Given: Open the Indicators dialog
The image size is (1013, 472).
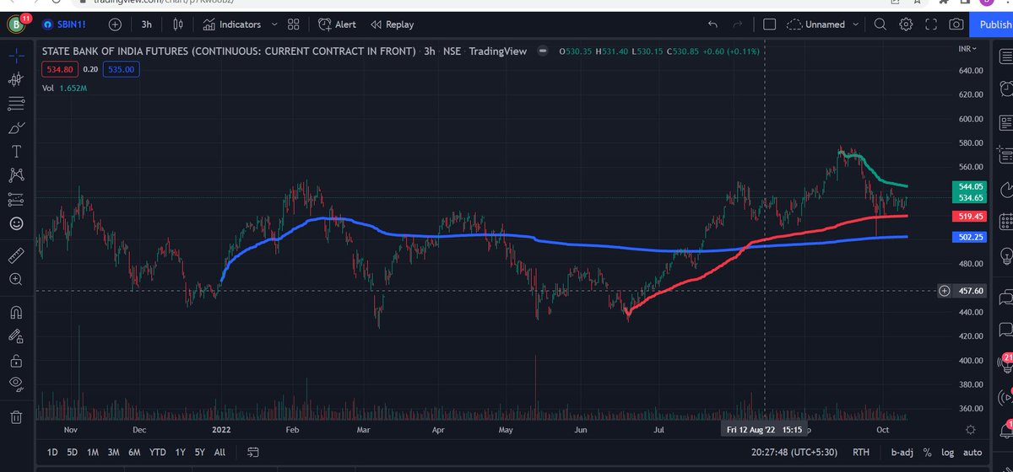Looking at the screenshot, I should tap(231, 25).
